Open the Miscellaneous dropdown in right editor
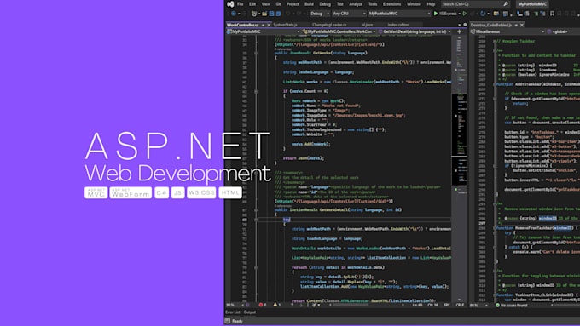The width and height of the screenshot is (580, 326). pos(507,31)
